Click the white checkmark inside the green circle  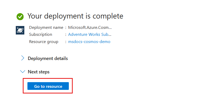click(20, 17)
